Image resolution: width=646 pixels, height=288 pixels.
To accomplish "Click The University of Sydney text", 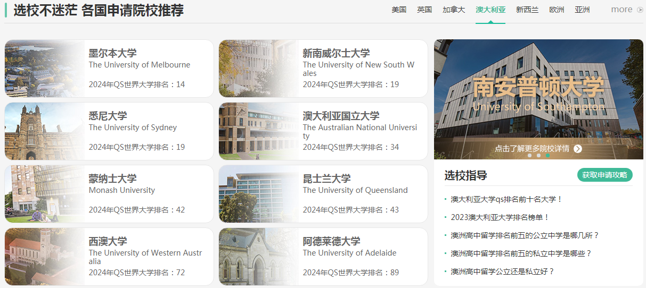I will 133,128.
